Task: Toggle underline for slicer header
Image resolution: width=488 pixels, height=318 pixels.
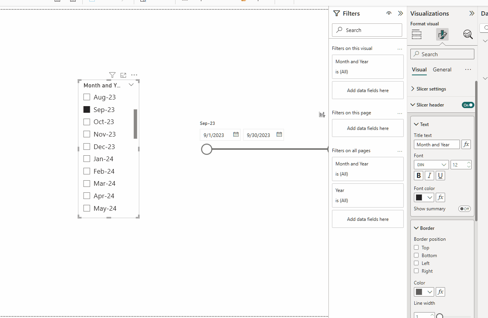Action: [440, 176]
